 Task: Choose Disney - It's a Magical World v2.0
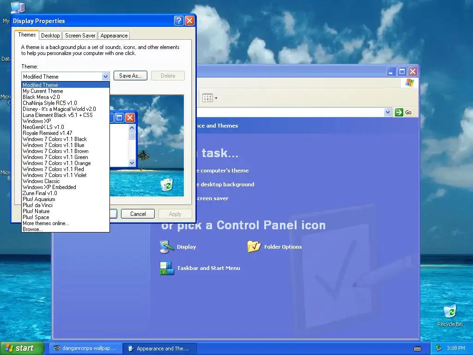click(x=66, y=109)
